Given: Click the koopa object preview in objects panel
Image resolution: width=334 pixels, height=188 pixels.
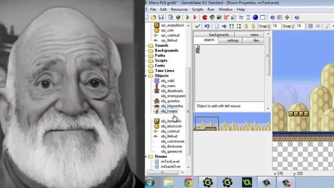Looking at the screenshot, I should pyautogui.click(x=198, y=49).
